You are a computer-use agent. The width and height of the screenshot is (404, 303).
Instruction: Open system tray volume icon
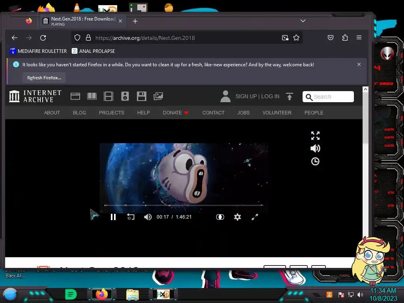(360, 294)
